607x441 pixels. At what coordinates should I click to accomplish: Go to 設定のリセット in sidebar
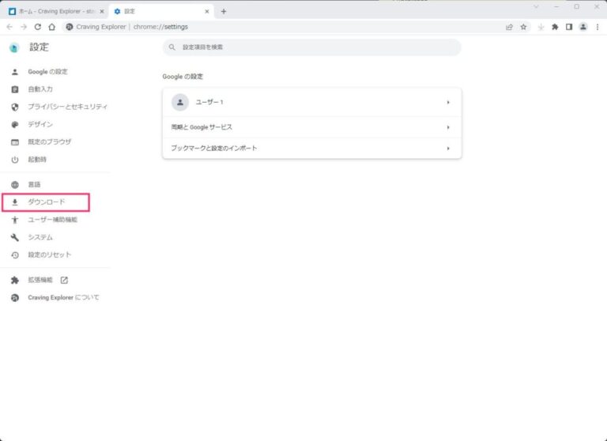pos(49,254)
